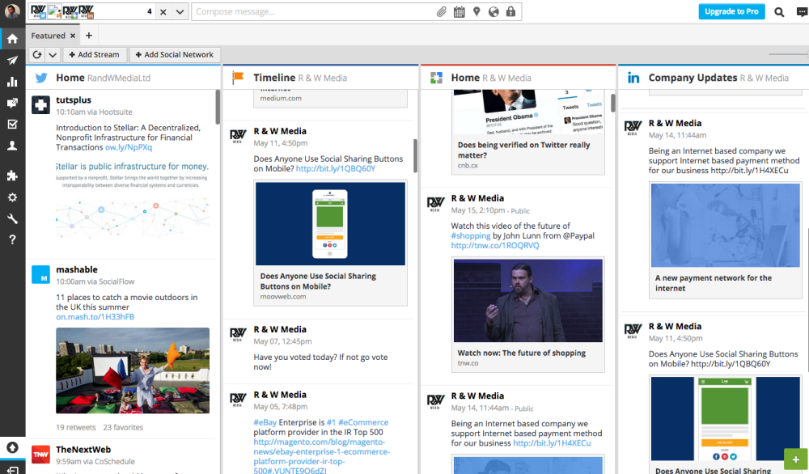Open the Help question mark icon
This screenshot has height=474, width=809.
click(x=12, y=240)
